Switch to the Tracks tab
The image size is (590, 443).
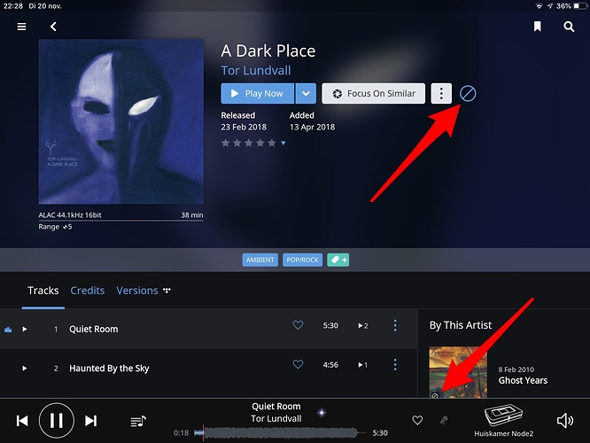point(43,291)
